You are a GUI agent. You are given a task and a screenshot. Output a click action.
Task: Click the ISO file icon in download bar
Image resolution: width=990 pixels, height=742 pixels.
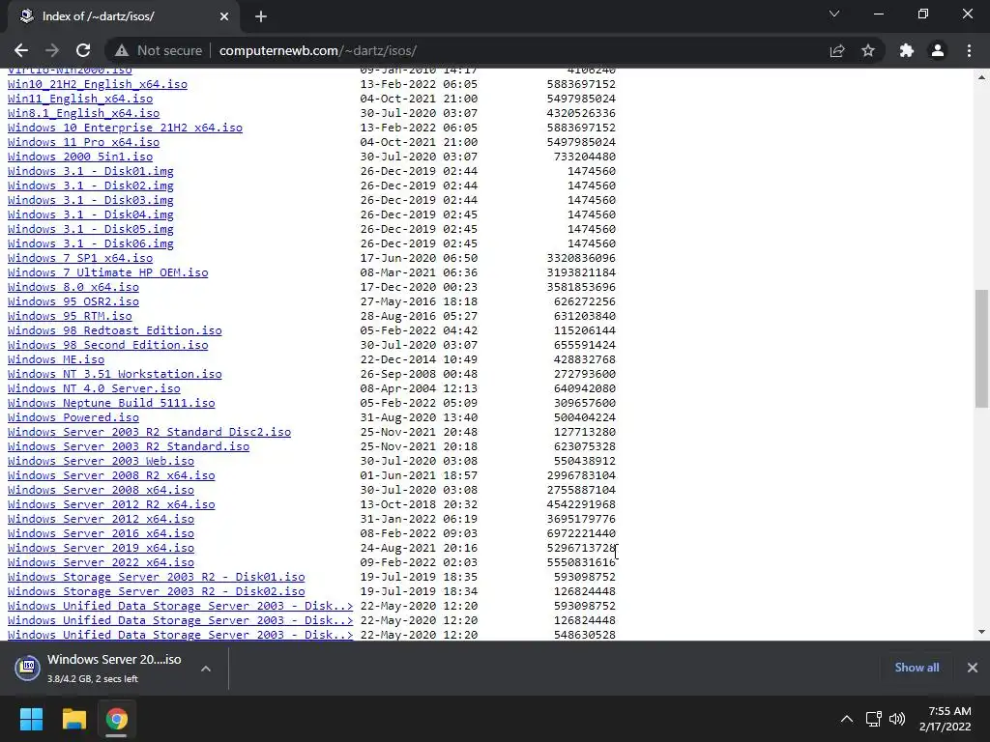click(x=28, y=667)
